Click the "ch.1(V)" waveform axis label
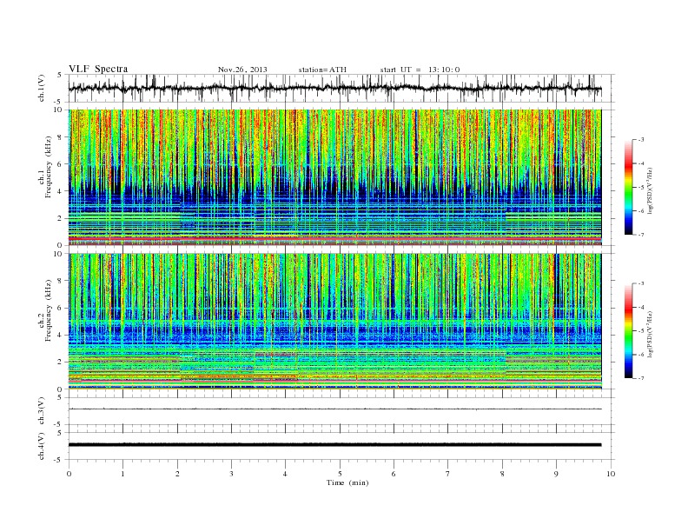 tap(42, 88)
